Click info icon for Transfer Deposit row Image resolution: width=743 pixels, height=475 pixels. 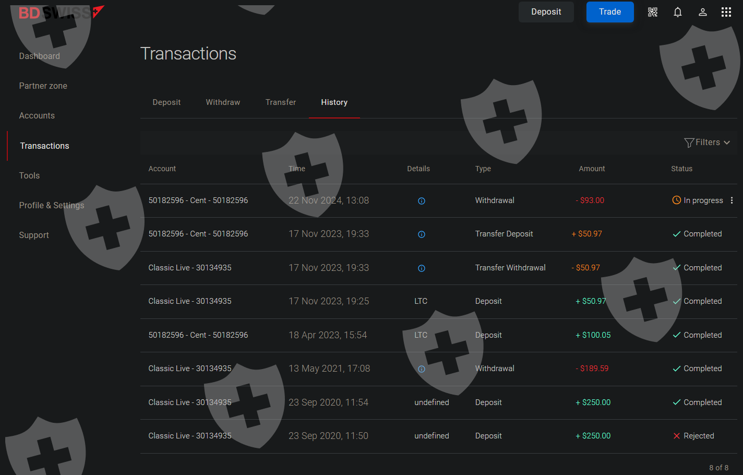click(x=421, y=234)
